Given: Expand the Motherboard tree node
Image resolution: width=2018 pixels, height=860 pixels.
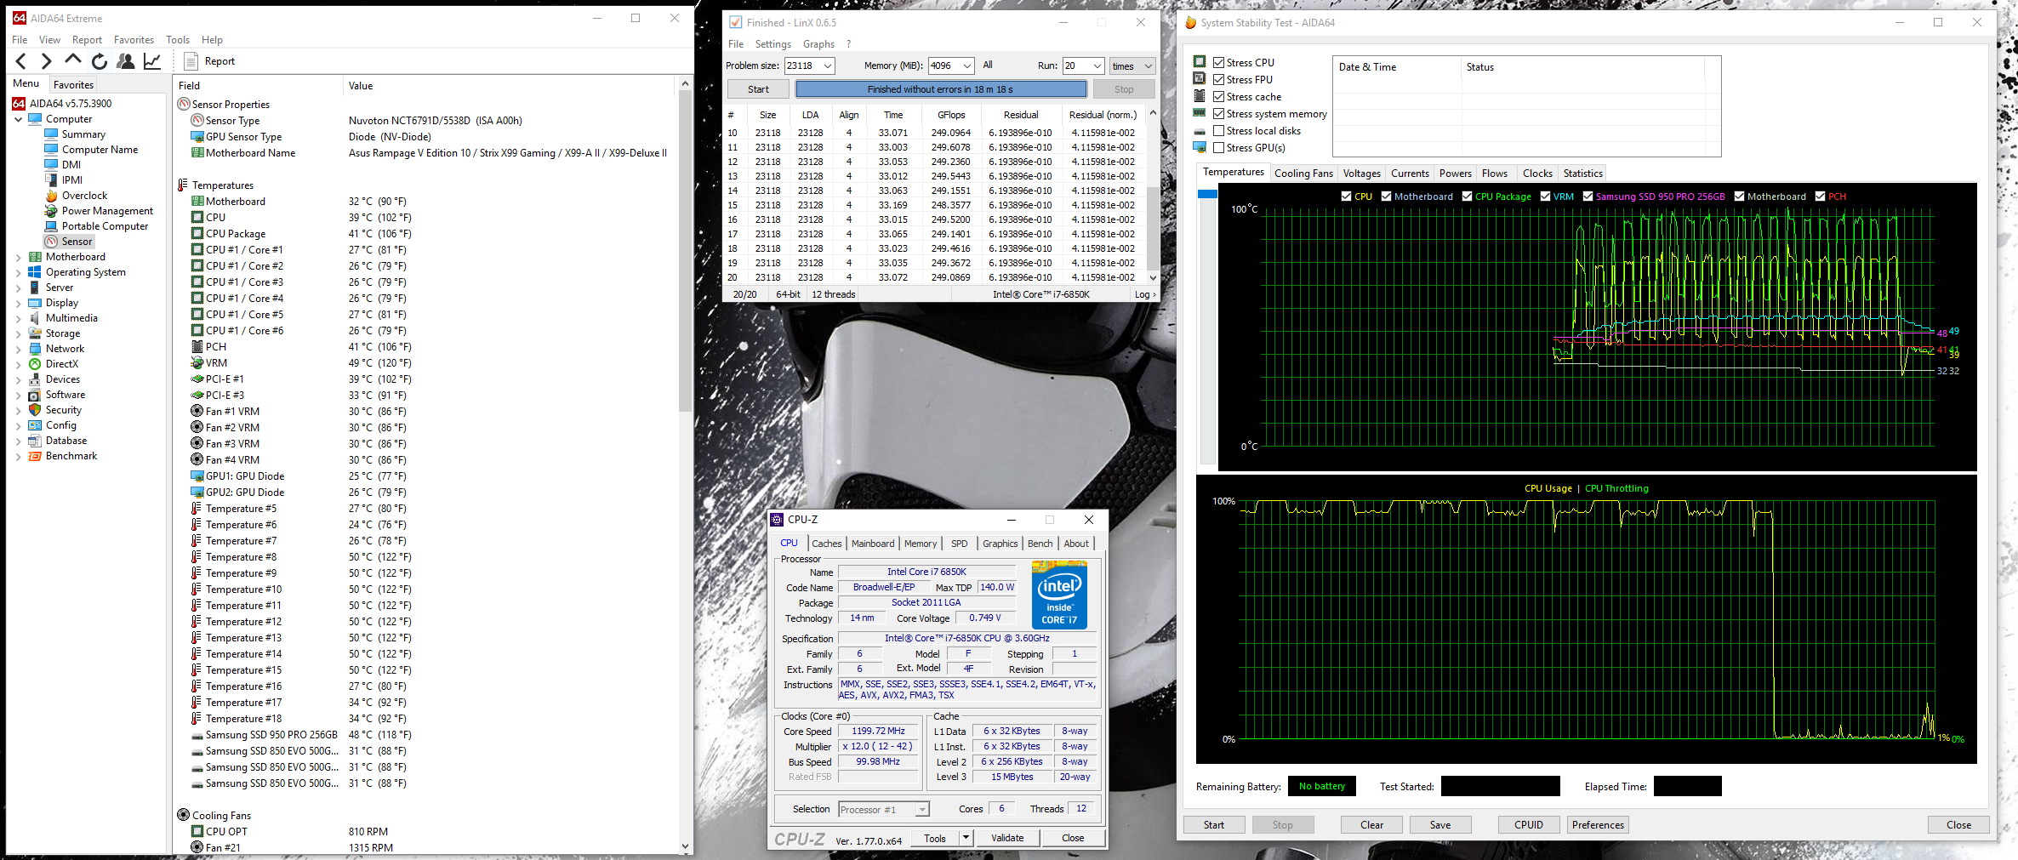Looking at the screenshot, I should [19, 257].
